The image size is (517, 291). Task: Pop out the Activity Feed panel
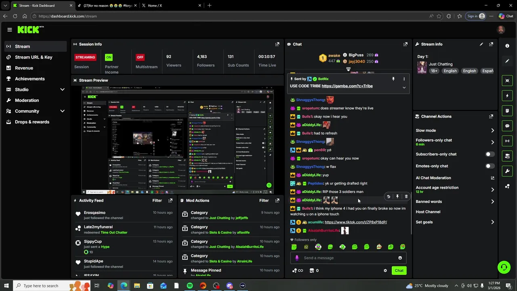click(x=170, y=200)
